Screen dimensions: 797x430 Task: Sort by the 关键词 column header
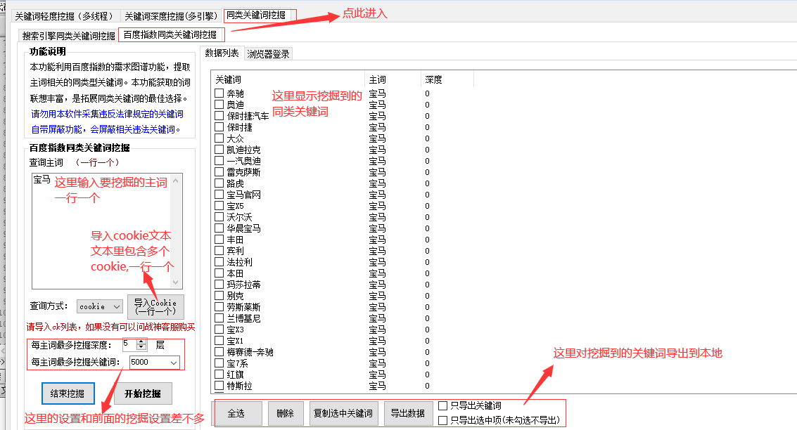pyautogui.click(x=288, y=79)
